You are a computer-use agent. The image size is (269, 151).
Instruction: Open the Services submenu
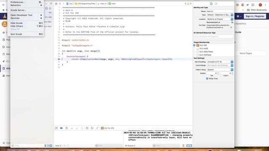(26, 18)
